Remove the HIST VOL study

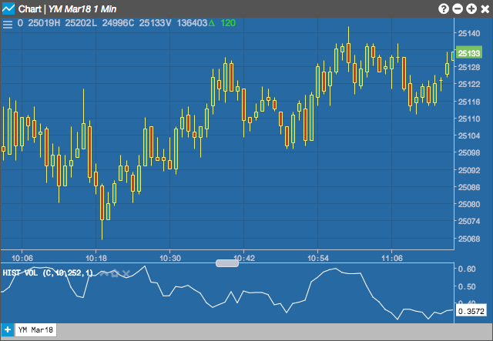coord(126,273)
